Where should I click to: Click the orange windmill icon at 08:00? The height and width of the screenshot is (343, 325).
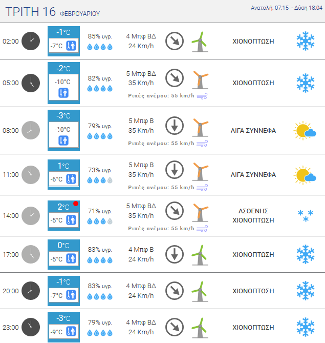click(200, 127)
